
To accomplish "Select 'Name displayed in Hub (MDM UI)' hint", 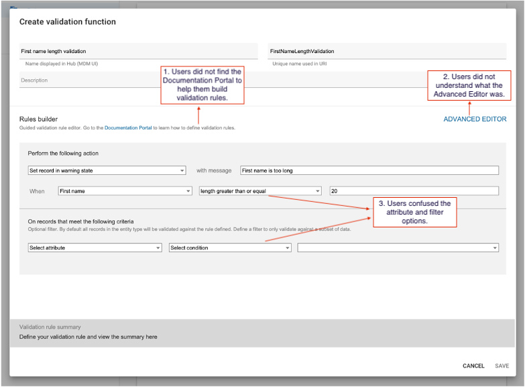I will click(x=62, y=64).
